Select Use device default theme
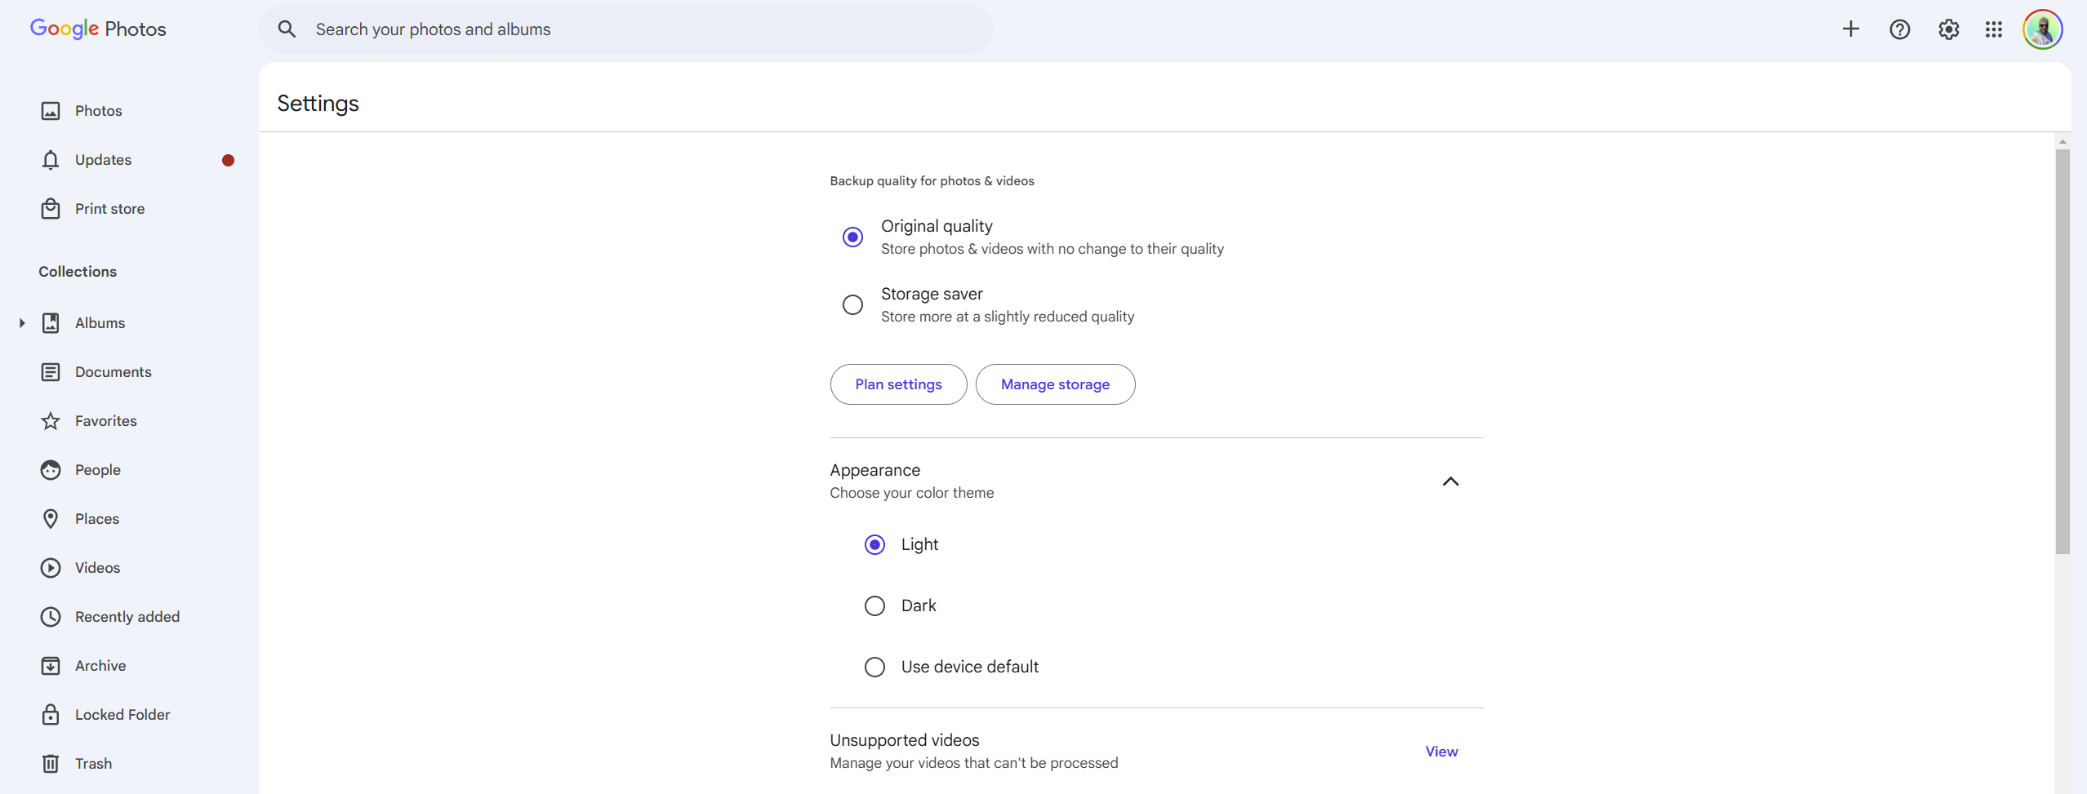 874,668
